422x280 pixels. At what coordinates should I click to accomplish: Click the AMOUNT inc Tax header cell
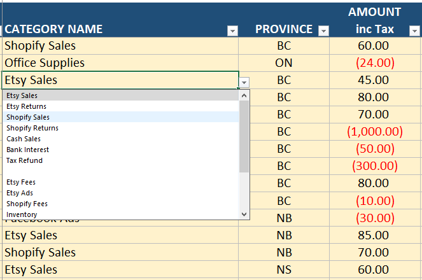(374, 20)
